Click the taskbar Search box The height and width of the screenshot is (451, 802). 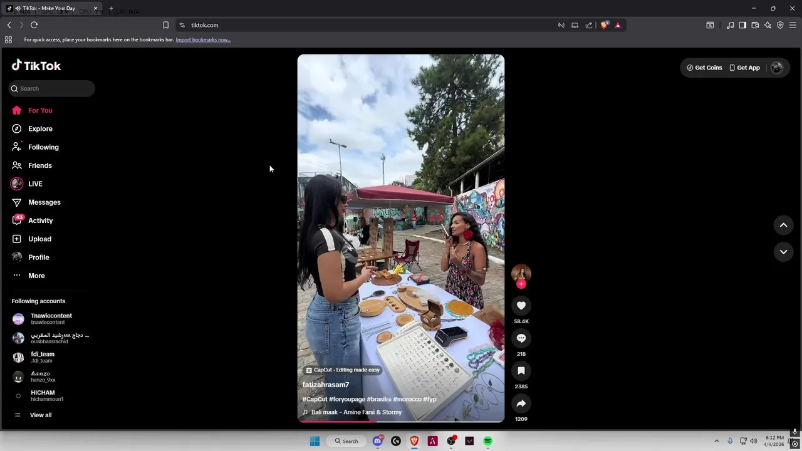[x=346, y=441]
